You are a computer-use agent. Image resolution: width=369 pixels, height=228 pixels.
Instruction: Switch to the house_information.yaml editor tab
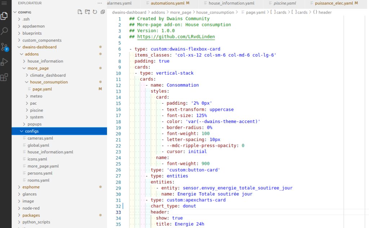(231, 3)
